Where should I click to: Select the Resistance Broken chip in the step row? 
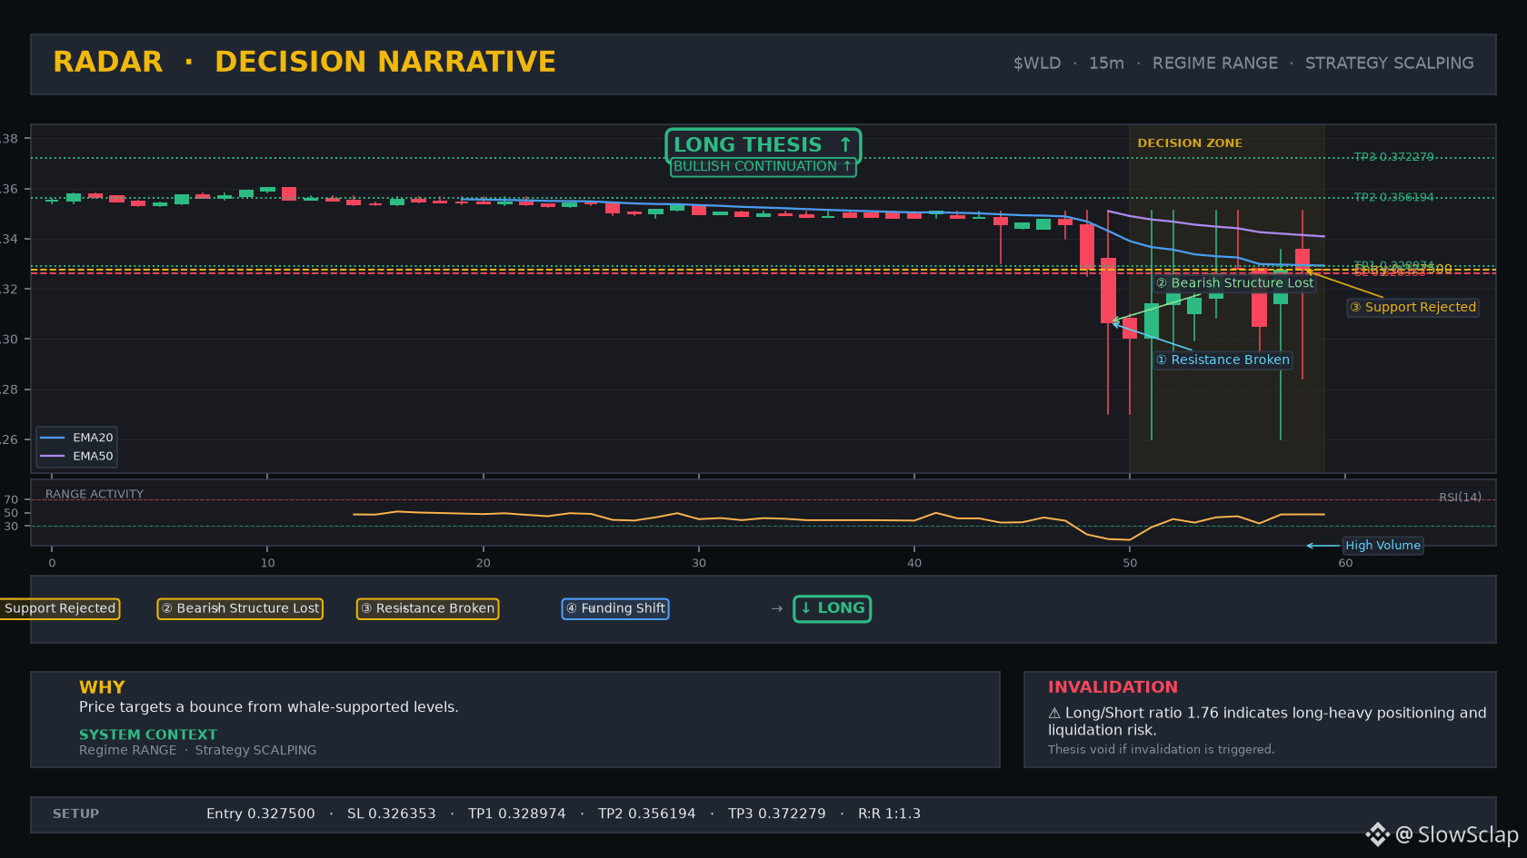tap(427, 608)
